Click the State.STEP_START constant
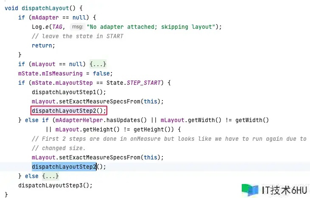This screenshot has height=198, width=310. 134,83
